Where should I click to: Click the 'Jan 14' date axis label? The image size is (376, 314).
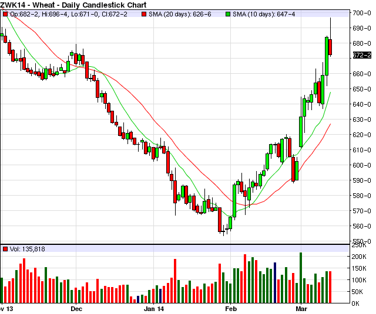(x=154, y=309)
